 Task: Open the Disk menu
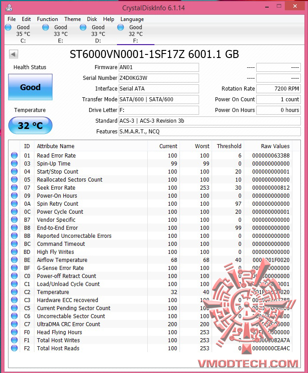(x=92, y=19)
